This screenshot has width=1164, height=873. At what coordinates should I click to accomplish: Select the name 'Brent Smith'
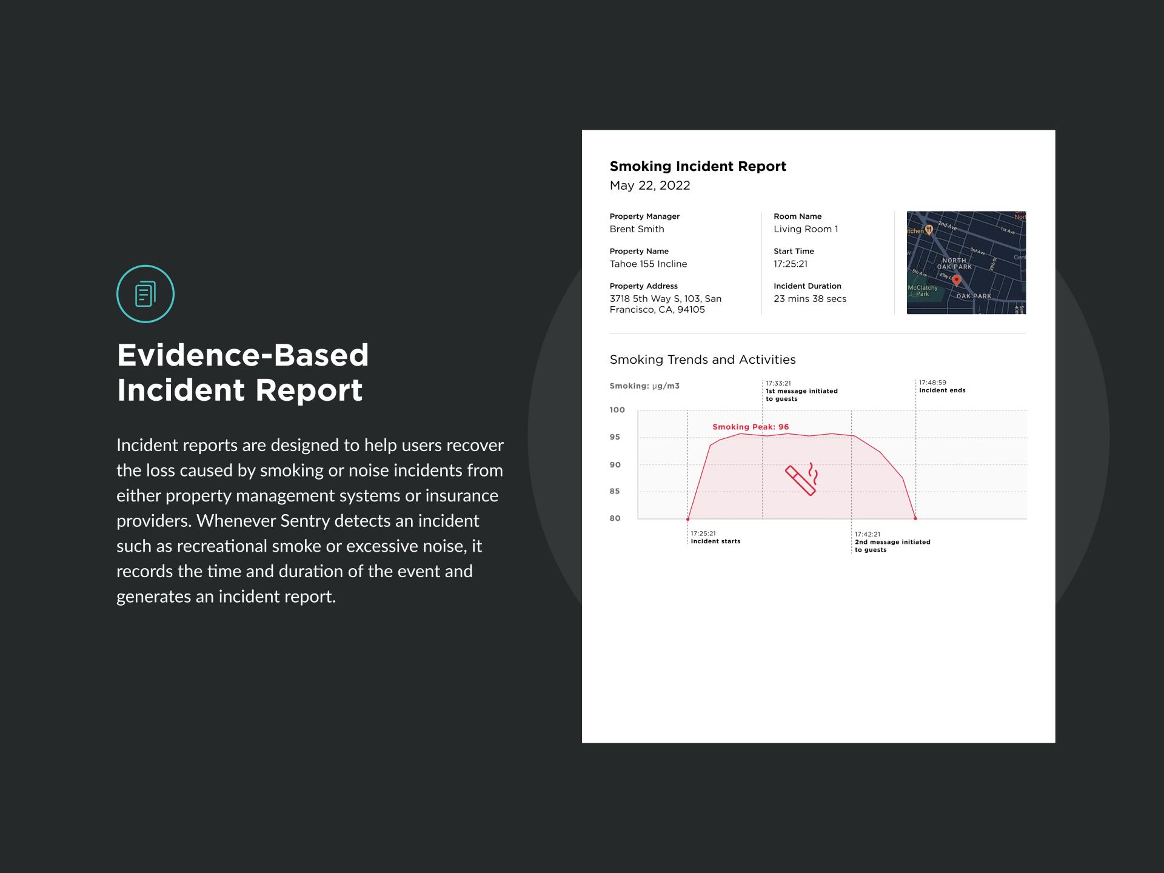click(x=637, y=229)
